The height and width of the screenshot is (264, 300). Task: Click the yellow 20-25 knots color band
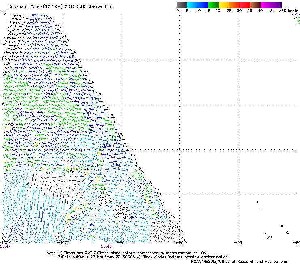click(224, 5)
